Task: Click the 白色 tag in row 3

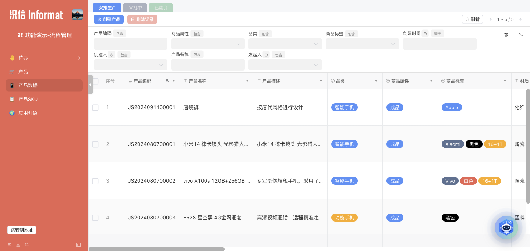Action: tap(469, 181)
